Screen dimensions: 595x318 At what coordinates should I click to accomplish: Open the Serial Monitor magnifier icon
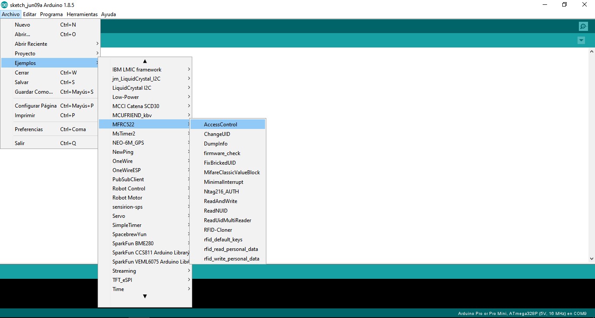pyautogui.click(x=583, y=27)
